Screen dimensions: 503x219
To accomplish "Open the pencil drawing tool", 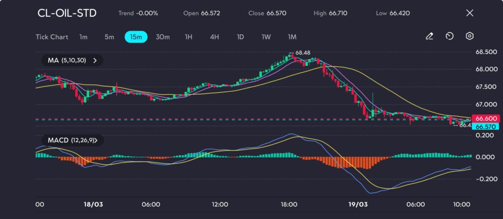I will point(429,36).
